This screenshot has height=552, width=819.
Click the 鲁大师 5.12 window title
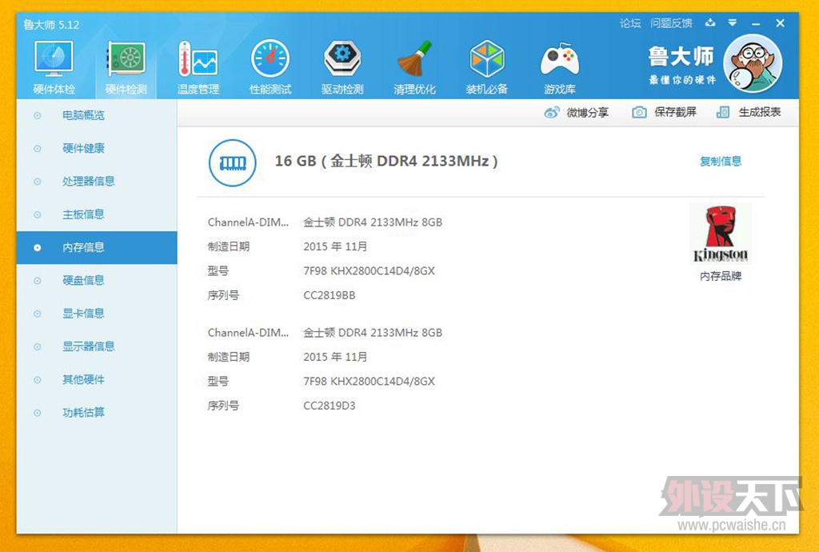pyautogui.click(x=51, y=25)
